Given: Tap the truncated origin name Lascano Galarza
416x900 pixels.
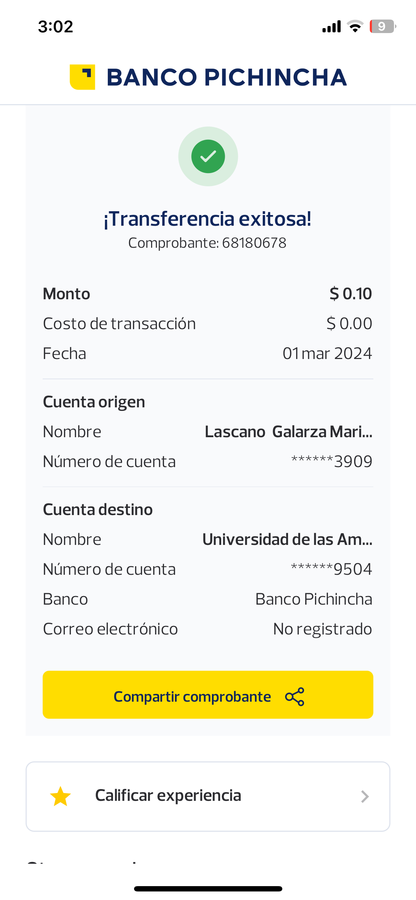Looking at the screenshot, I should [288, 432].
